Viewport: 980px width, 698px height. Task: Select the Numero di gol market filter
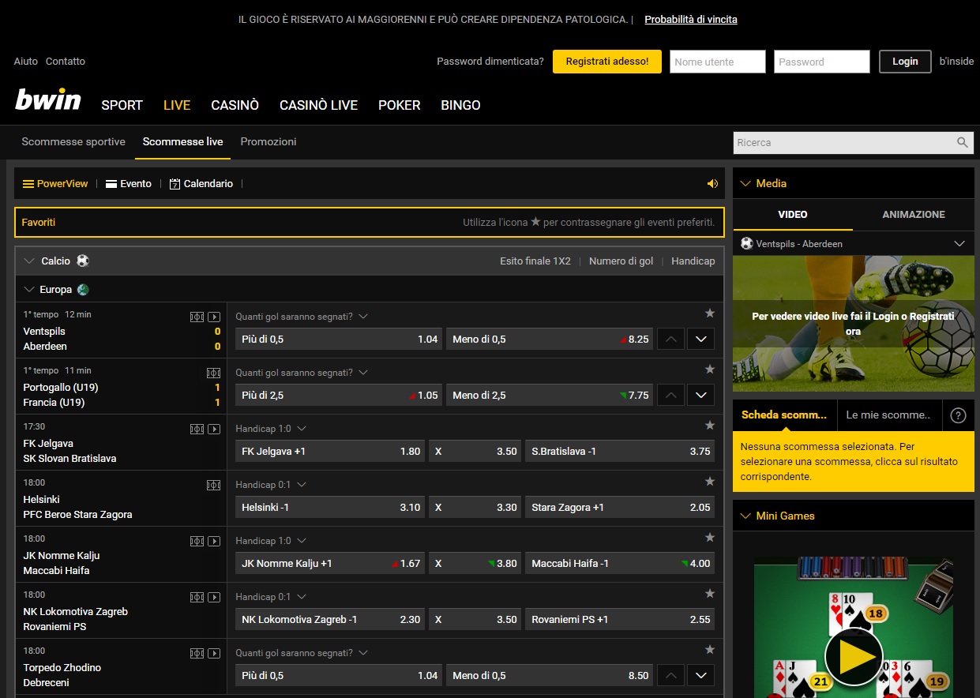(621, 261)
